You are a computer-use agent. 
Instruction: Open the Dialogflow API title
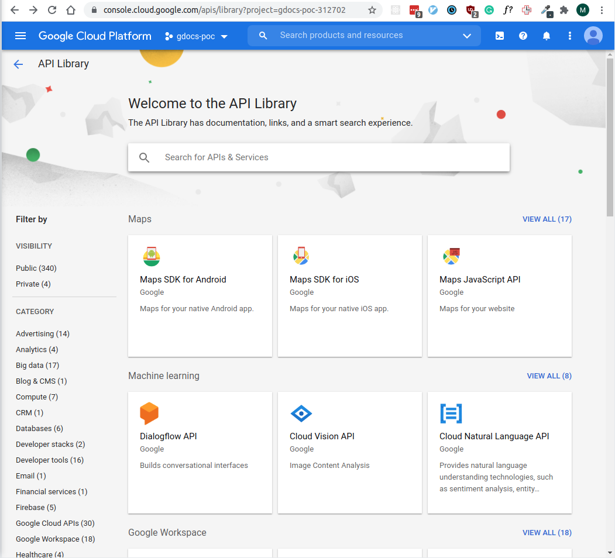coord(169,436)
